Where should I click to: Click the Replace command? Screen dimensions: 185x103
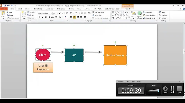point(164,15)
